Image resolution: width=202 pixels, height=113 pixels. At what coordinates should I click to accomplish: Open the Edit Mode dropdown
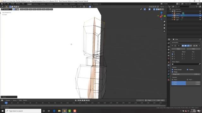click(7, 9)
